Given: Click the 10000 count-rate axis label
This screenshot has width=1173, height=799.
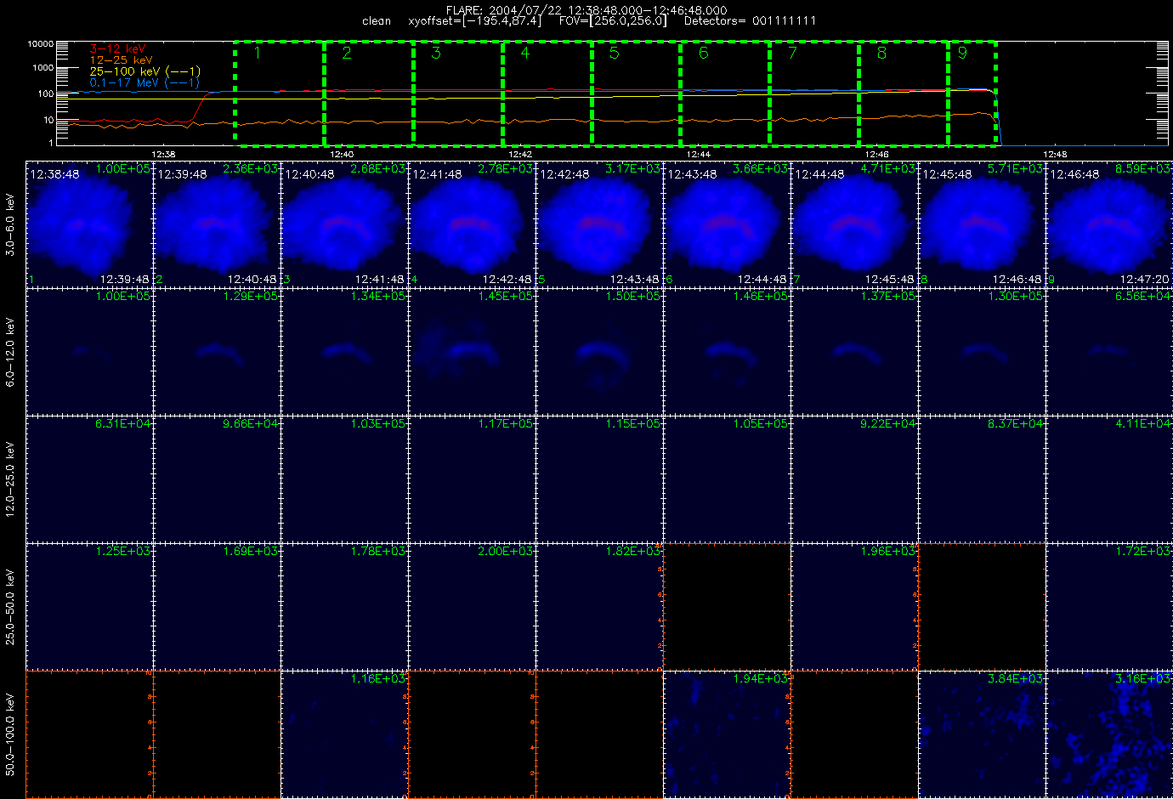Looking at the screenshot, I should pos(41,43).
